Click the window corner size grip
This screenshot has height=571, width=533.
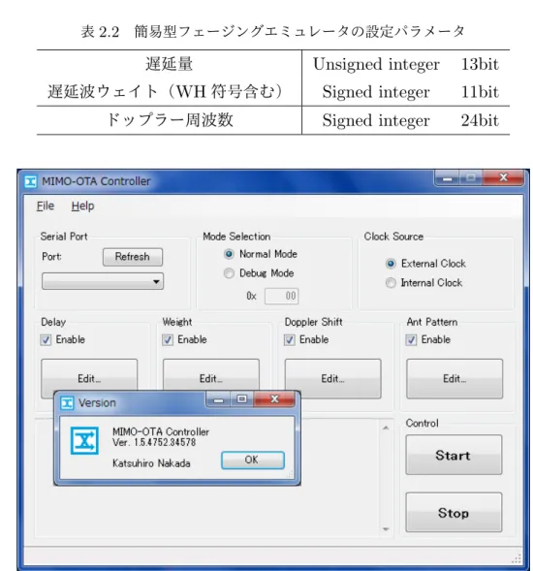[517, 558]
